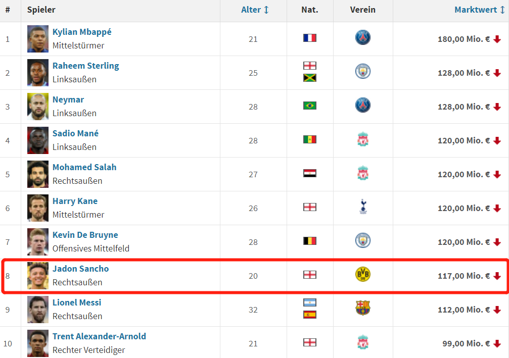
Task: Click the Tottenham crest in Harry Kane's row
Action: (363, 207)
